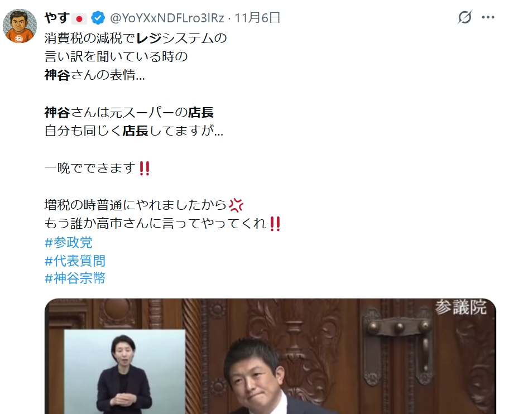Click the Japan flag emoji beside name
The height and width of the screenshot is (414, 509).
79,19
